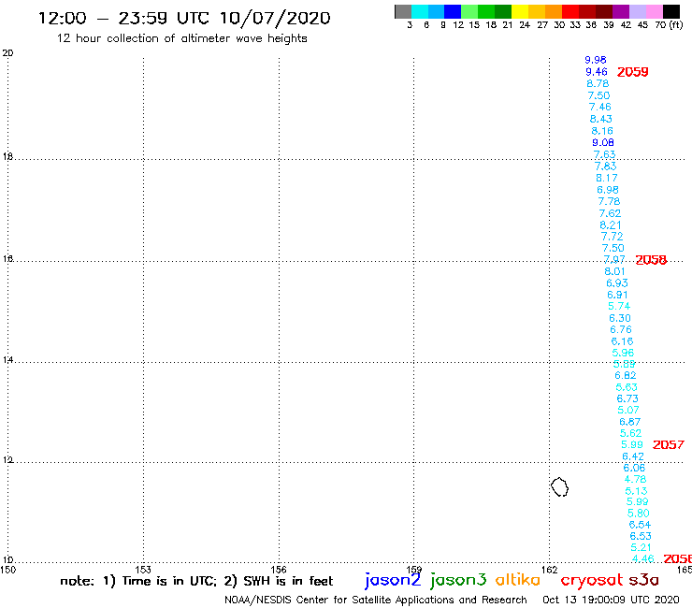This screenshot has height=608, width=692.
Task: Click the 'Oct 13 19:00:09 UTC 2020' timestamp
Action: pyautogui.click(x=611, y=600)
